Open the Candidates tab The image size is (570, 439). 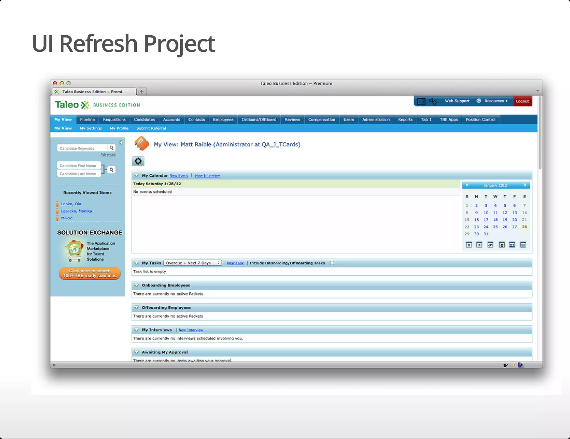point(144,119)
